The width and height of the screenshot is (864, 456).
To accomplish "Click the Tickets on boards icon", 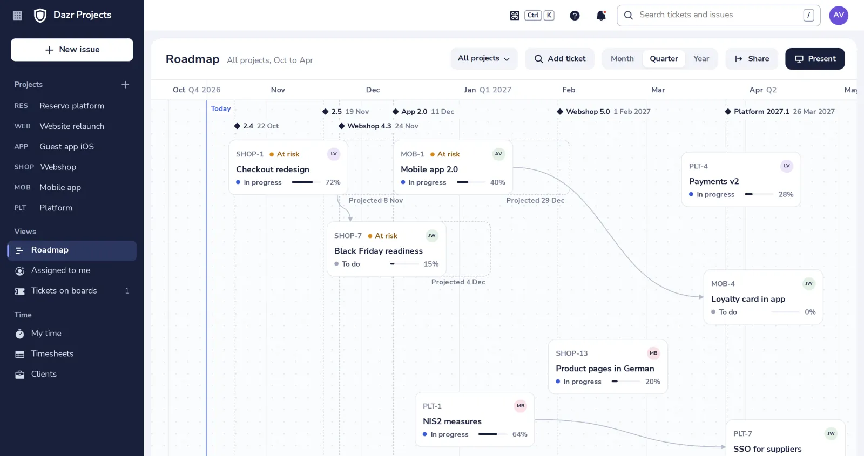I will tap(20, 291).
